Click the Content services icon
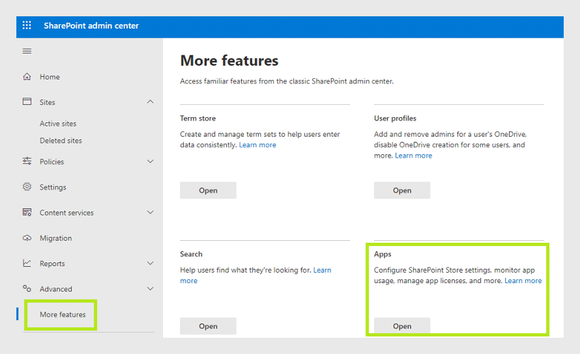580x354 pixels. pyautogui.click(x=27, y=212)
